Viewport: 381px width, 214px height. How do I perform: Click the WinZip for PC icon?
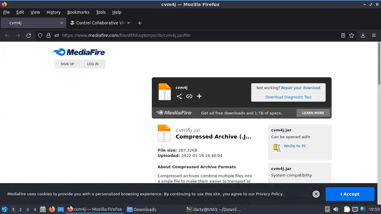[277, 147]
